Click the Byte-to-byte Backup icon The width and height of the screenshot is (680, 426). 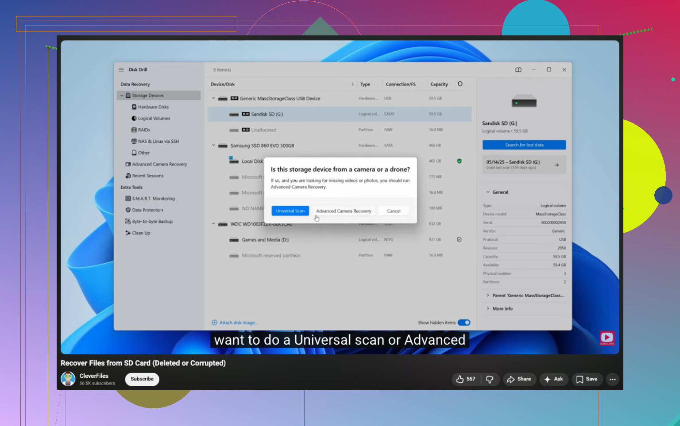pyautogui.click(x=128, y=222)
